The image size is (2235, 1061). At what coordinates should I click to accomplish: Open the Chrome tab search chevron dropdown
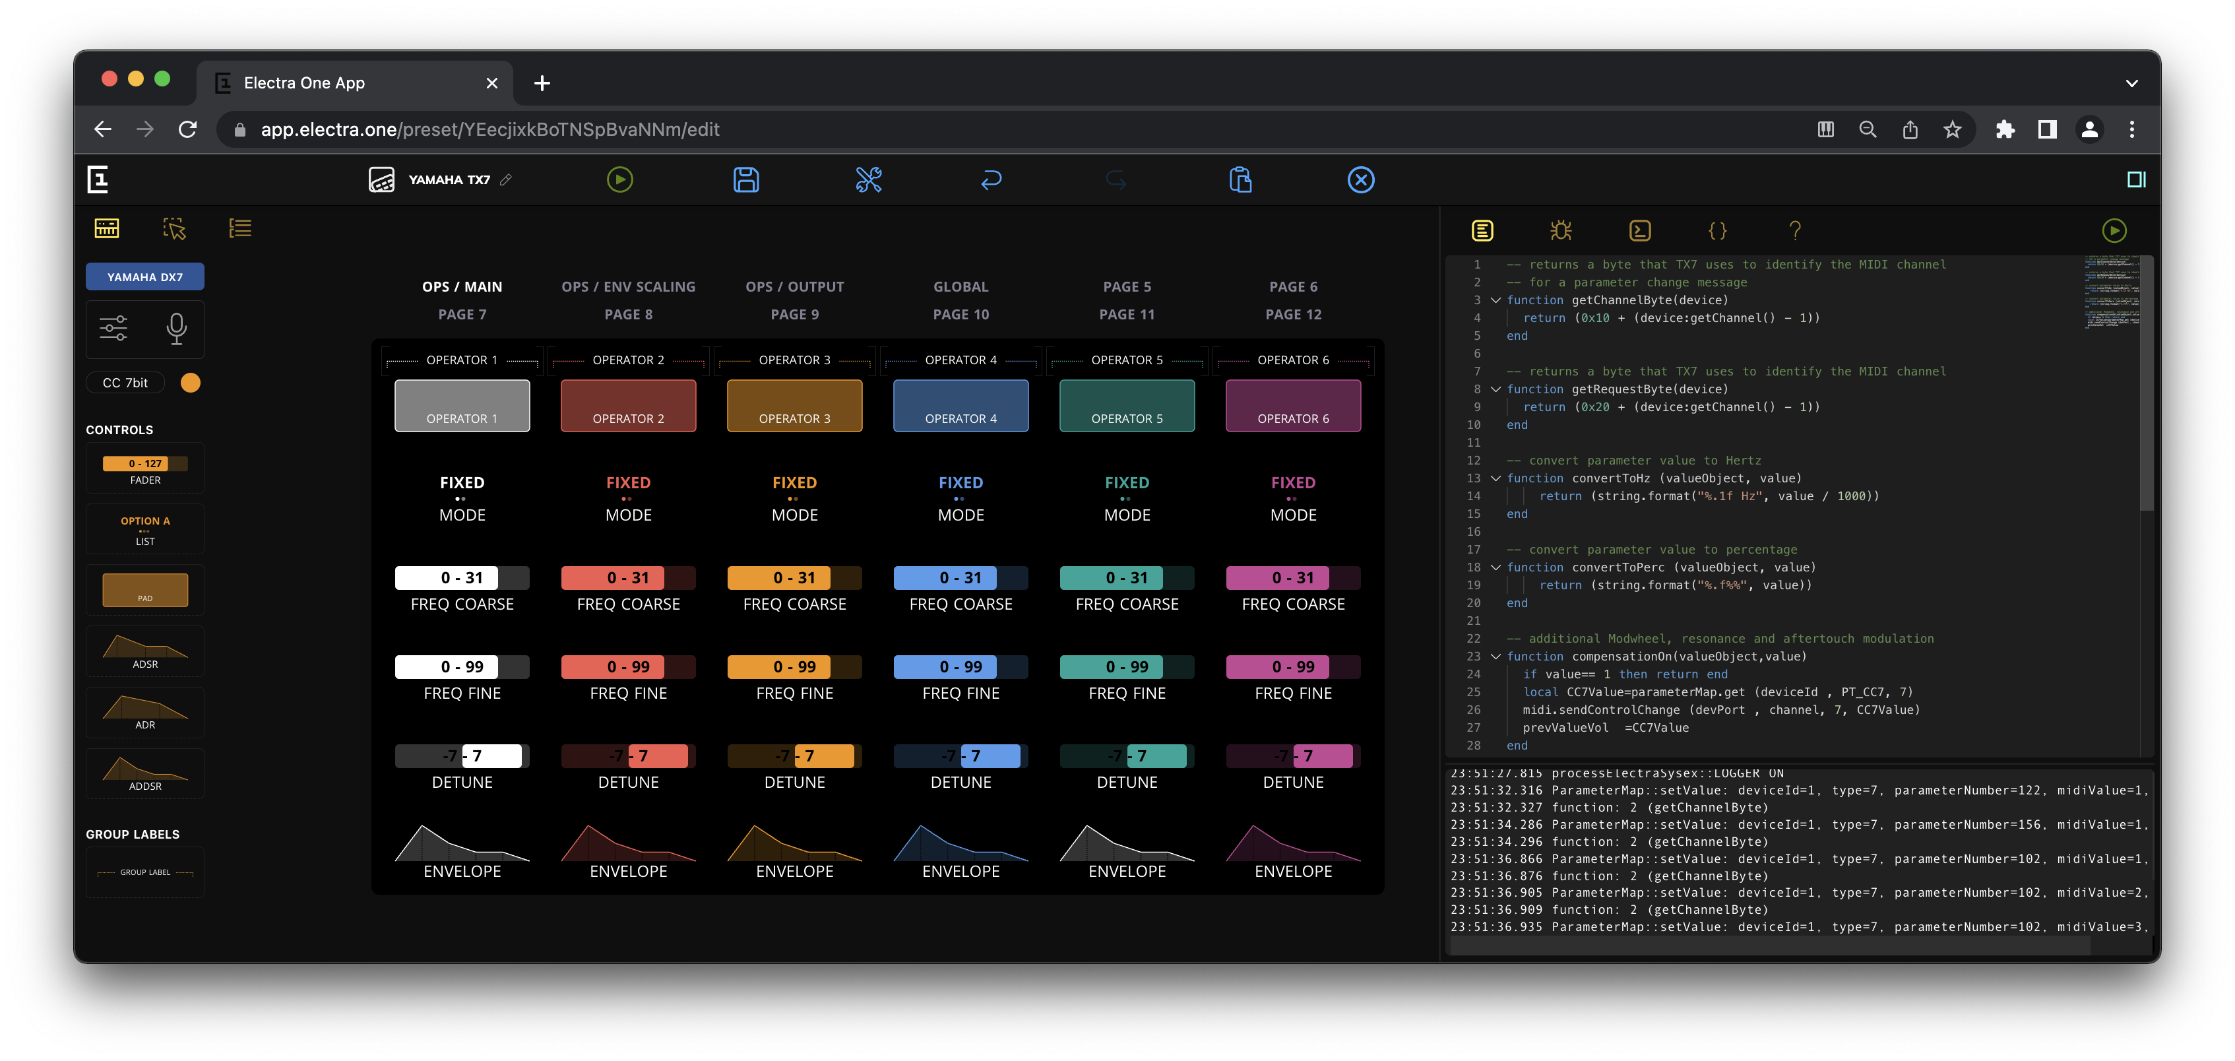(2131, 83)
